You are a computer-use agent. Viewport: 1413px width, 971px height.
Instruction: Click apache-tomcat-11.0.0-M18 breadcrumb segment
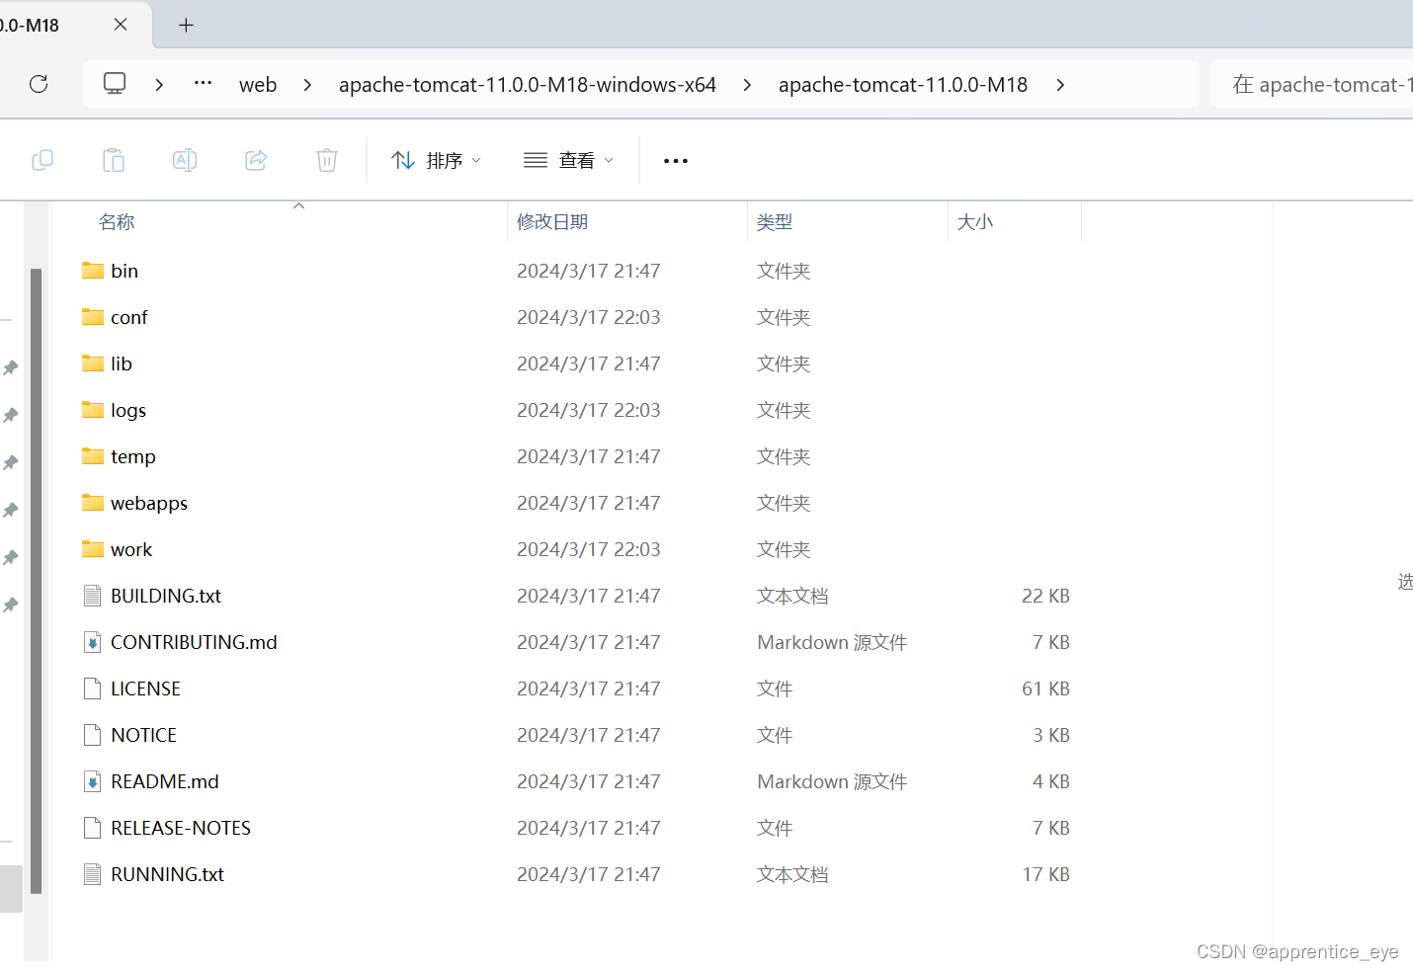pyautogui.click(x=903, y=85)
